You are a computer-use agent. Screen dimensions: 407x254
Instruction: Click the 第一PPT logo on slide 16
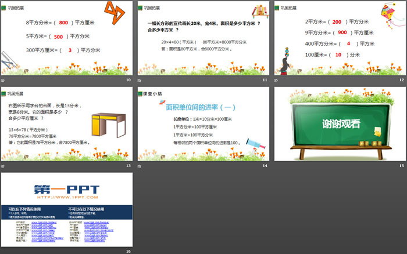coord(66,189)
